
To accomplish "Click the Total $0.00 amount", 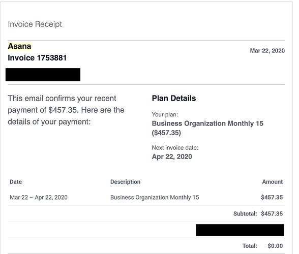I will (x=275, y=246).
